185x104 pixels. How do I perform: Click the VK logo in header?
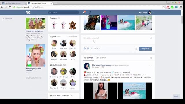[x=28, y=12]
